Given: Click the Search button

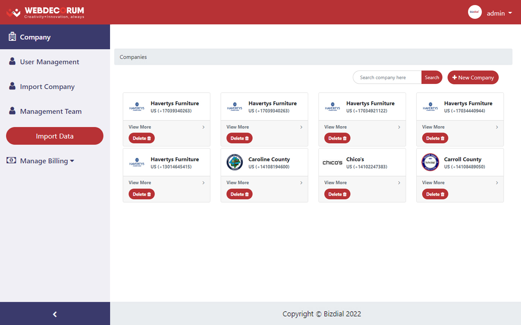Looking at the screenshot, I should tap(432, 77).
